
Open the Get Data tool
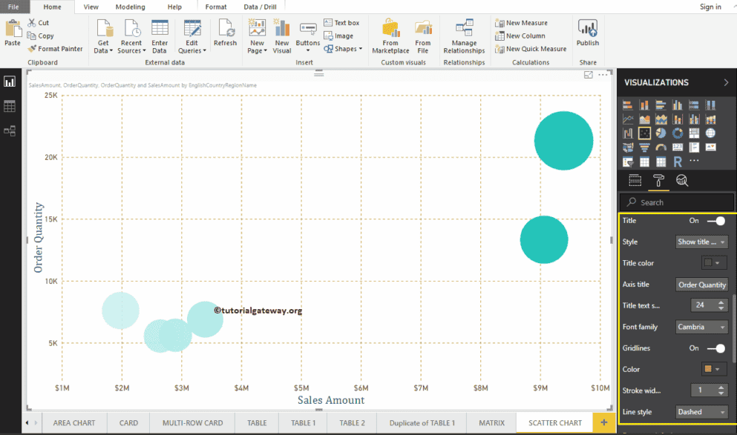[104, 36]
